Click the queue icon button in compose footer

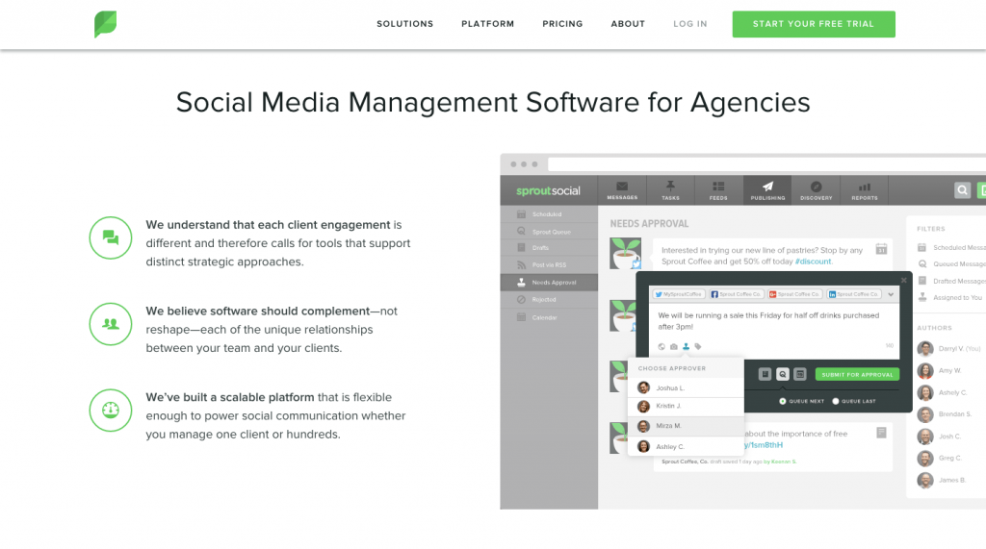point(782,374)
